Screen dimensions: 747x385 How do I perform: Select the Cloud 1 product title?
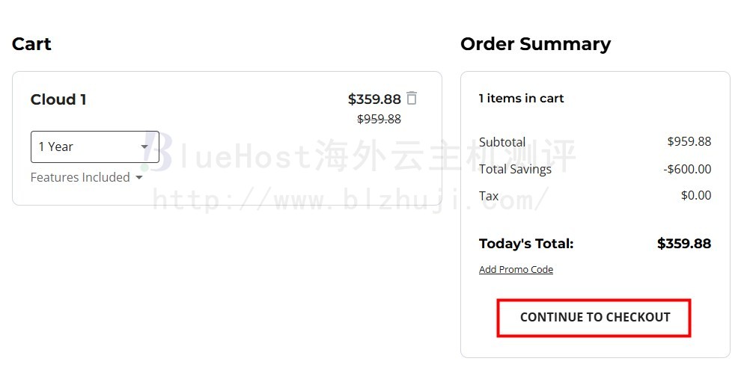point(58,99)
